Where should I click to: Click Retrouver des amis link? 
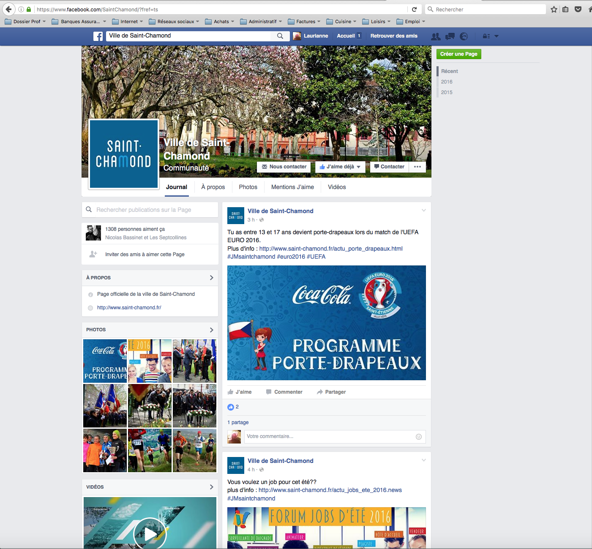tap(394, 36)
